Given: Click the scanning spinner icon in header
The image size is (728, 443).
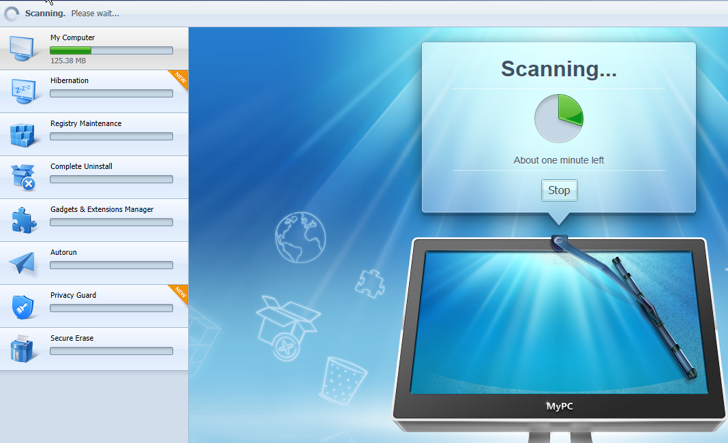Looking at the screenshot, I should pyautogui.click(x=12, y=14).
